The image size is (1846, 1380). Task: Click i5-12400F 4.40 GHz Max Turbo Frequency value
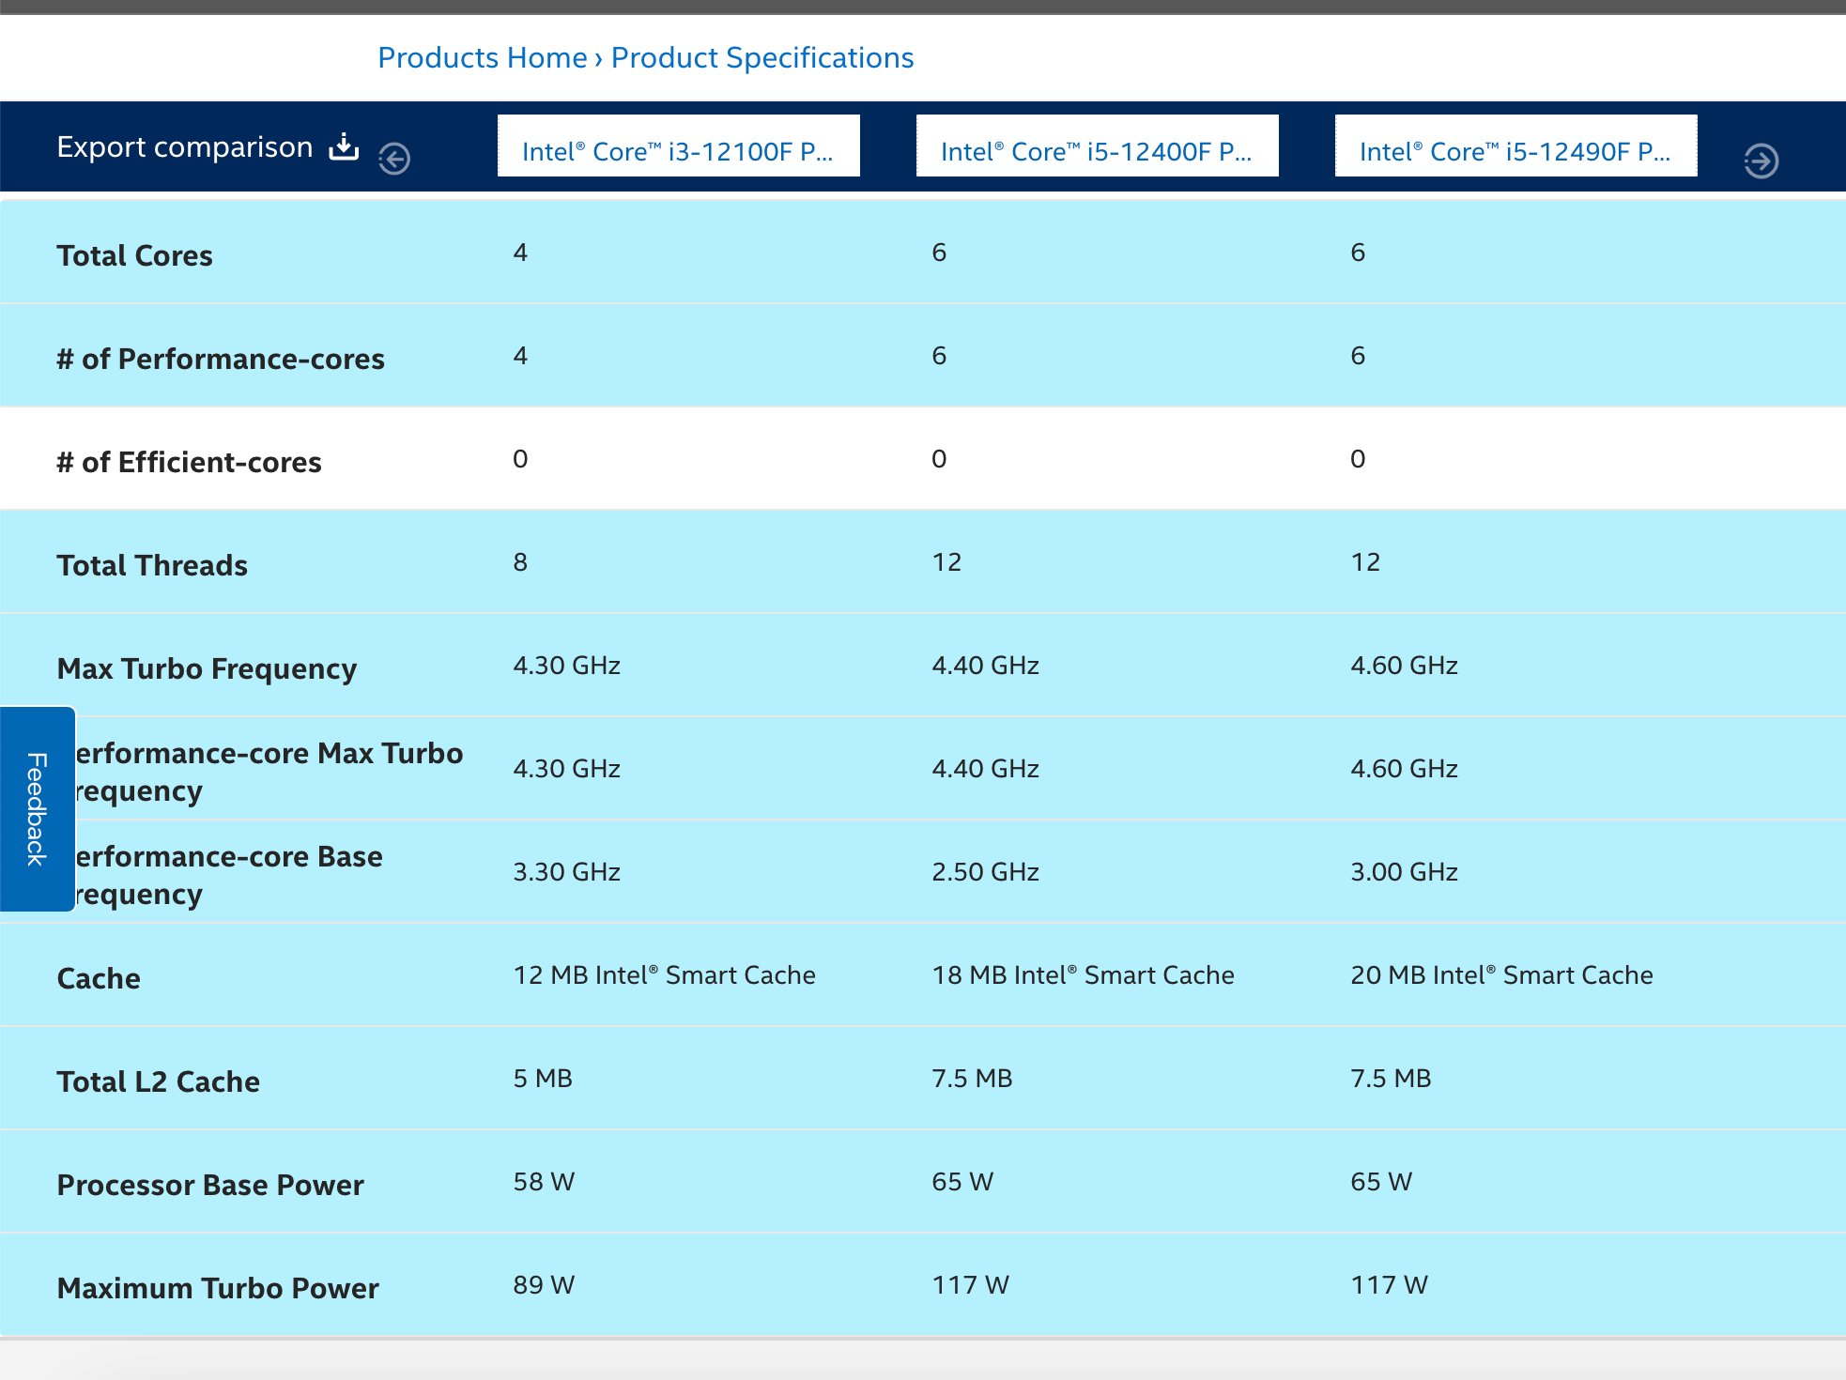coord(986,666)
